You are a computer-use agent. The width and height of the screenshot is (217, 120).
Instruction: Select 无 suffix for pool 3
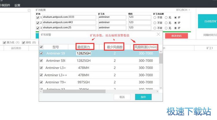[x=166, y=28]
